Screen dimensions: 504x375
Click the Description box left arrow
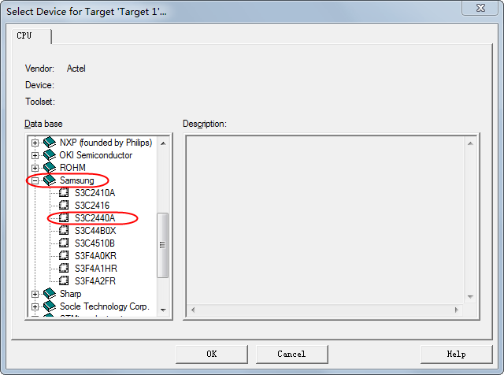[x=193, y=310]
